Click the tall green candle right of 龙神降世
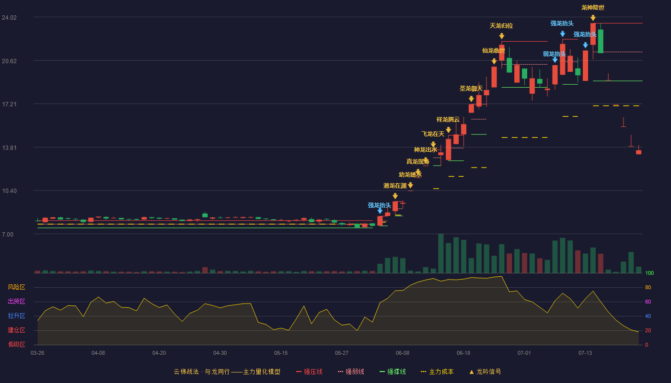671x383 pixels. [x=601, y=41]
